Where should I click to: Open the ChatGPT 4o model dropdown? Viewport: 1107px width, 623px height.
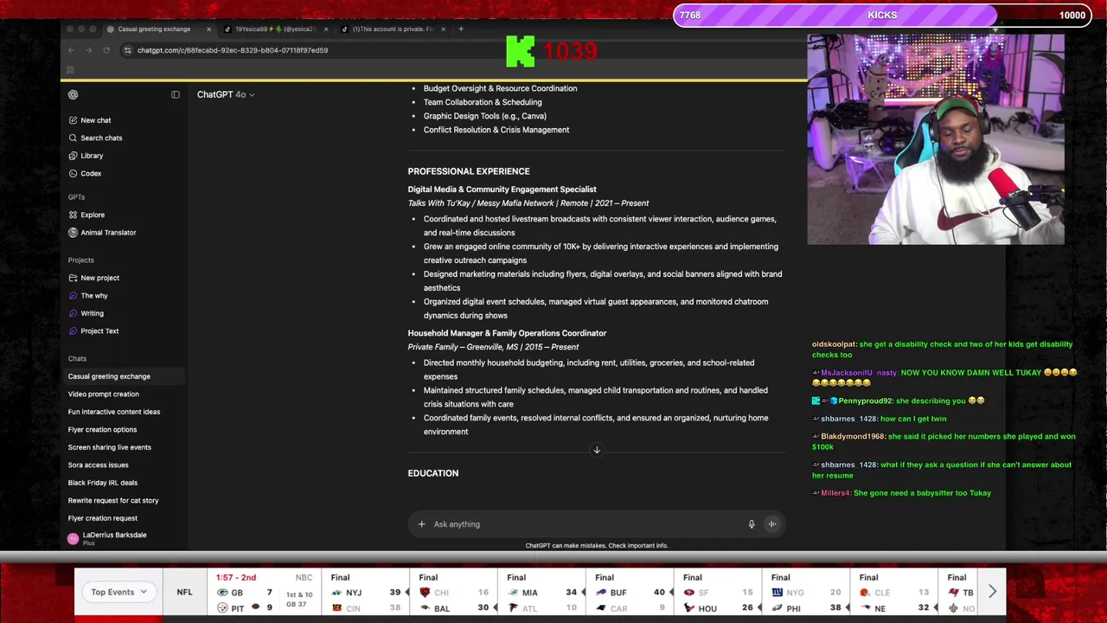226,94
